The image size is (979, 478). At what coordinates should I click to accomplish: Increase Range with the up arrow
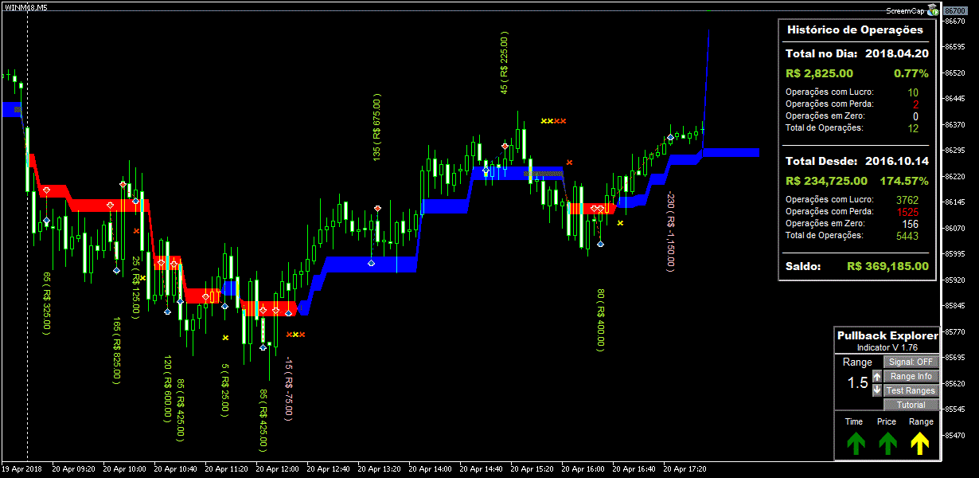pos(876,376)
